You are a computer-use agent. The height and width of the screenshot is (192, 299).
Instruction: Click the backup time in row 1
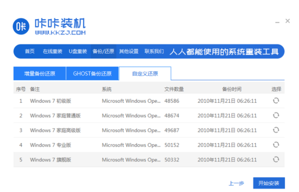tap(227, 101)
